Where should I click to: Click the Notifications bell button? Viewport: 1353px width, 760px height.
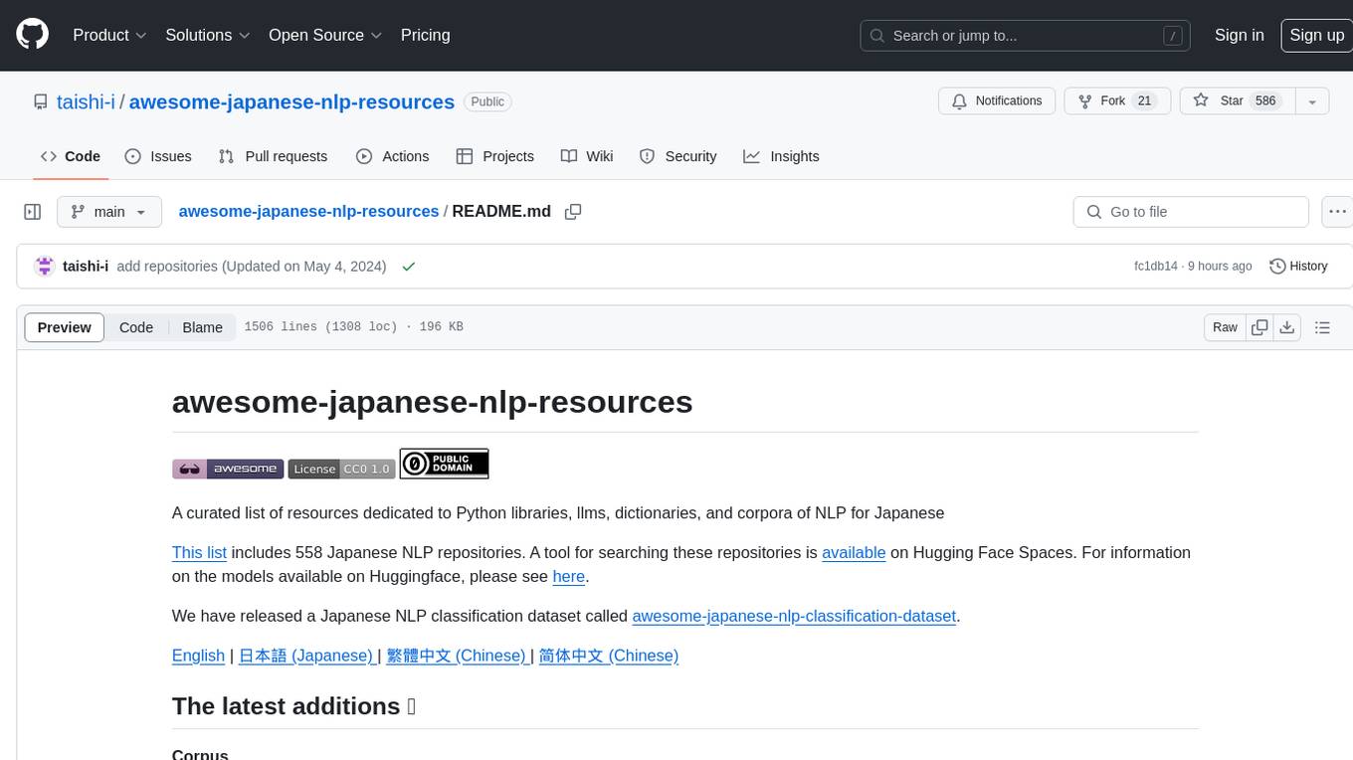(x=997, y=100)
